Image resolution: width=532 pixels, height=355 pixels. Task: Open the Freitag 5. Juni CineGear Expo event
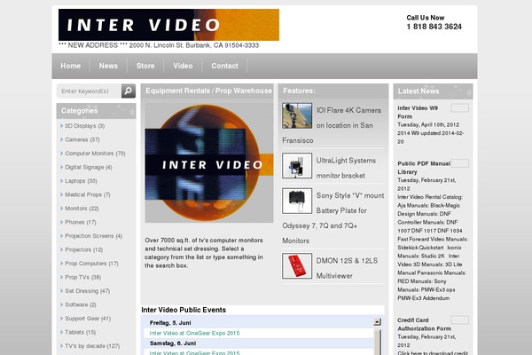(x=194, y=334)
